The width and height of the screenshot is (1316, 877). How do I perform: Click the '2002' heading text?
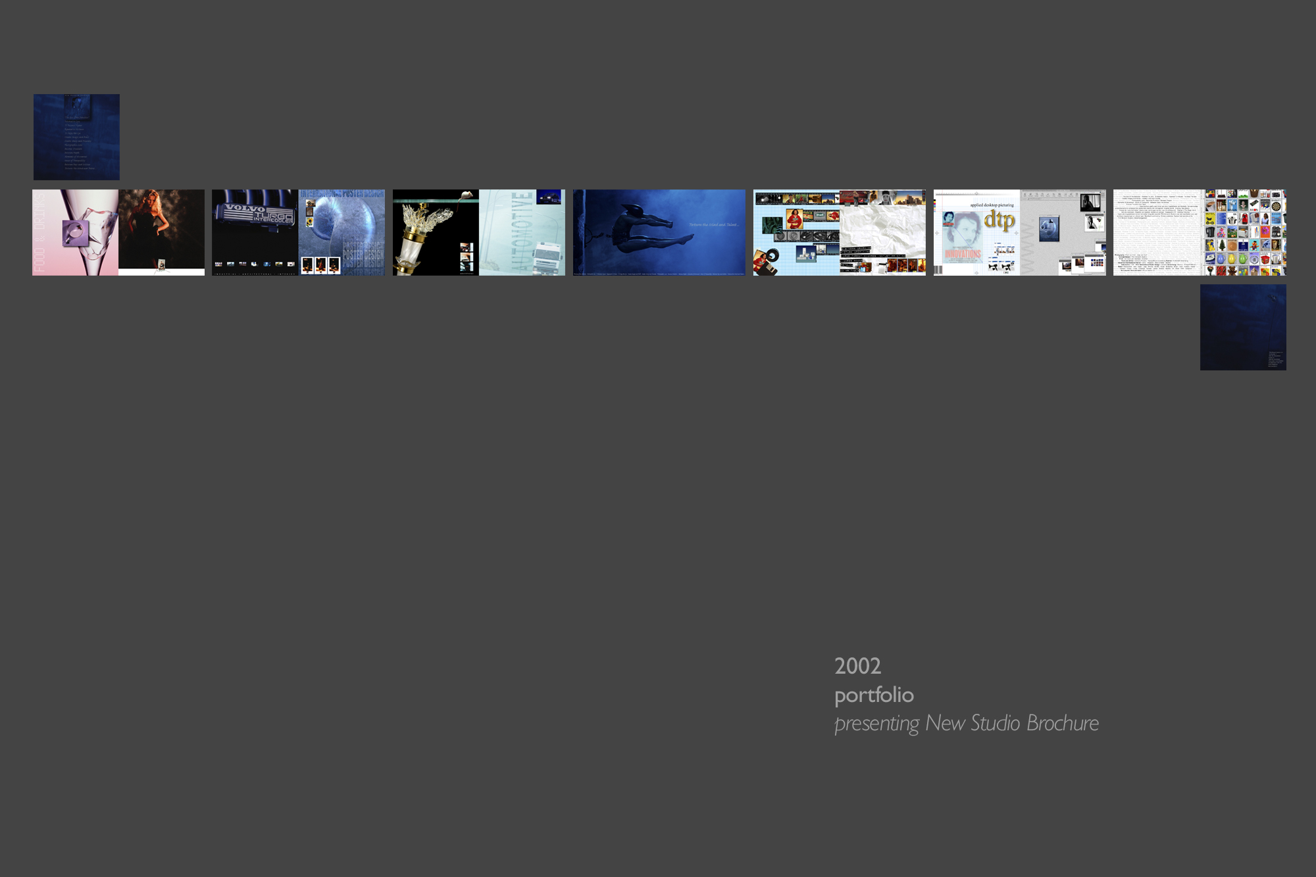pos(857,666)
